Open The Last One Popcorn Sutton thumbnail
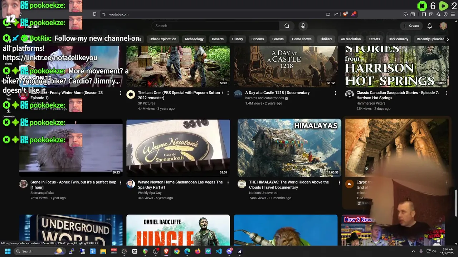458x257 pixels. (x=178, y=66)
